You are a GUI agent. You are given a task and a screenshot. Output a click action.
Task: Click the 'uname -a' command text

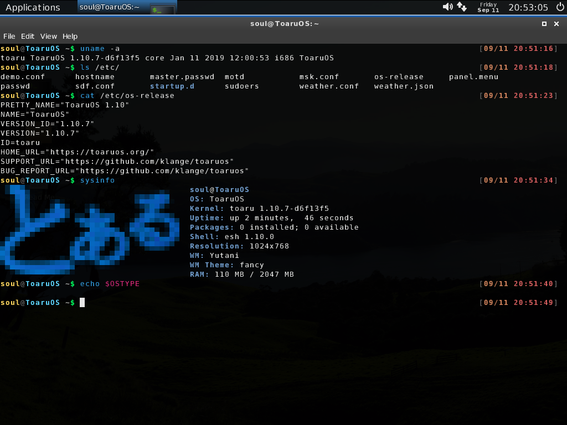(100, 49)
